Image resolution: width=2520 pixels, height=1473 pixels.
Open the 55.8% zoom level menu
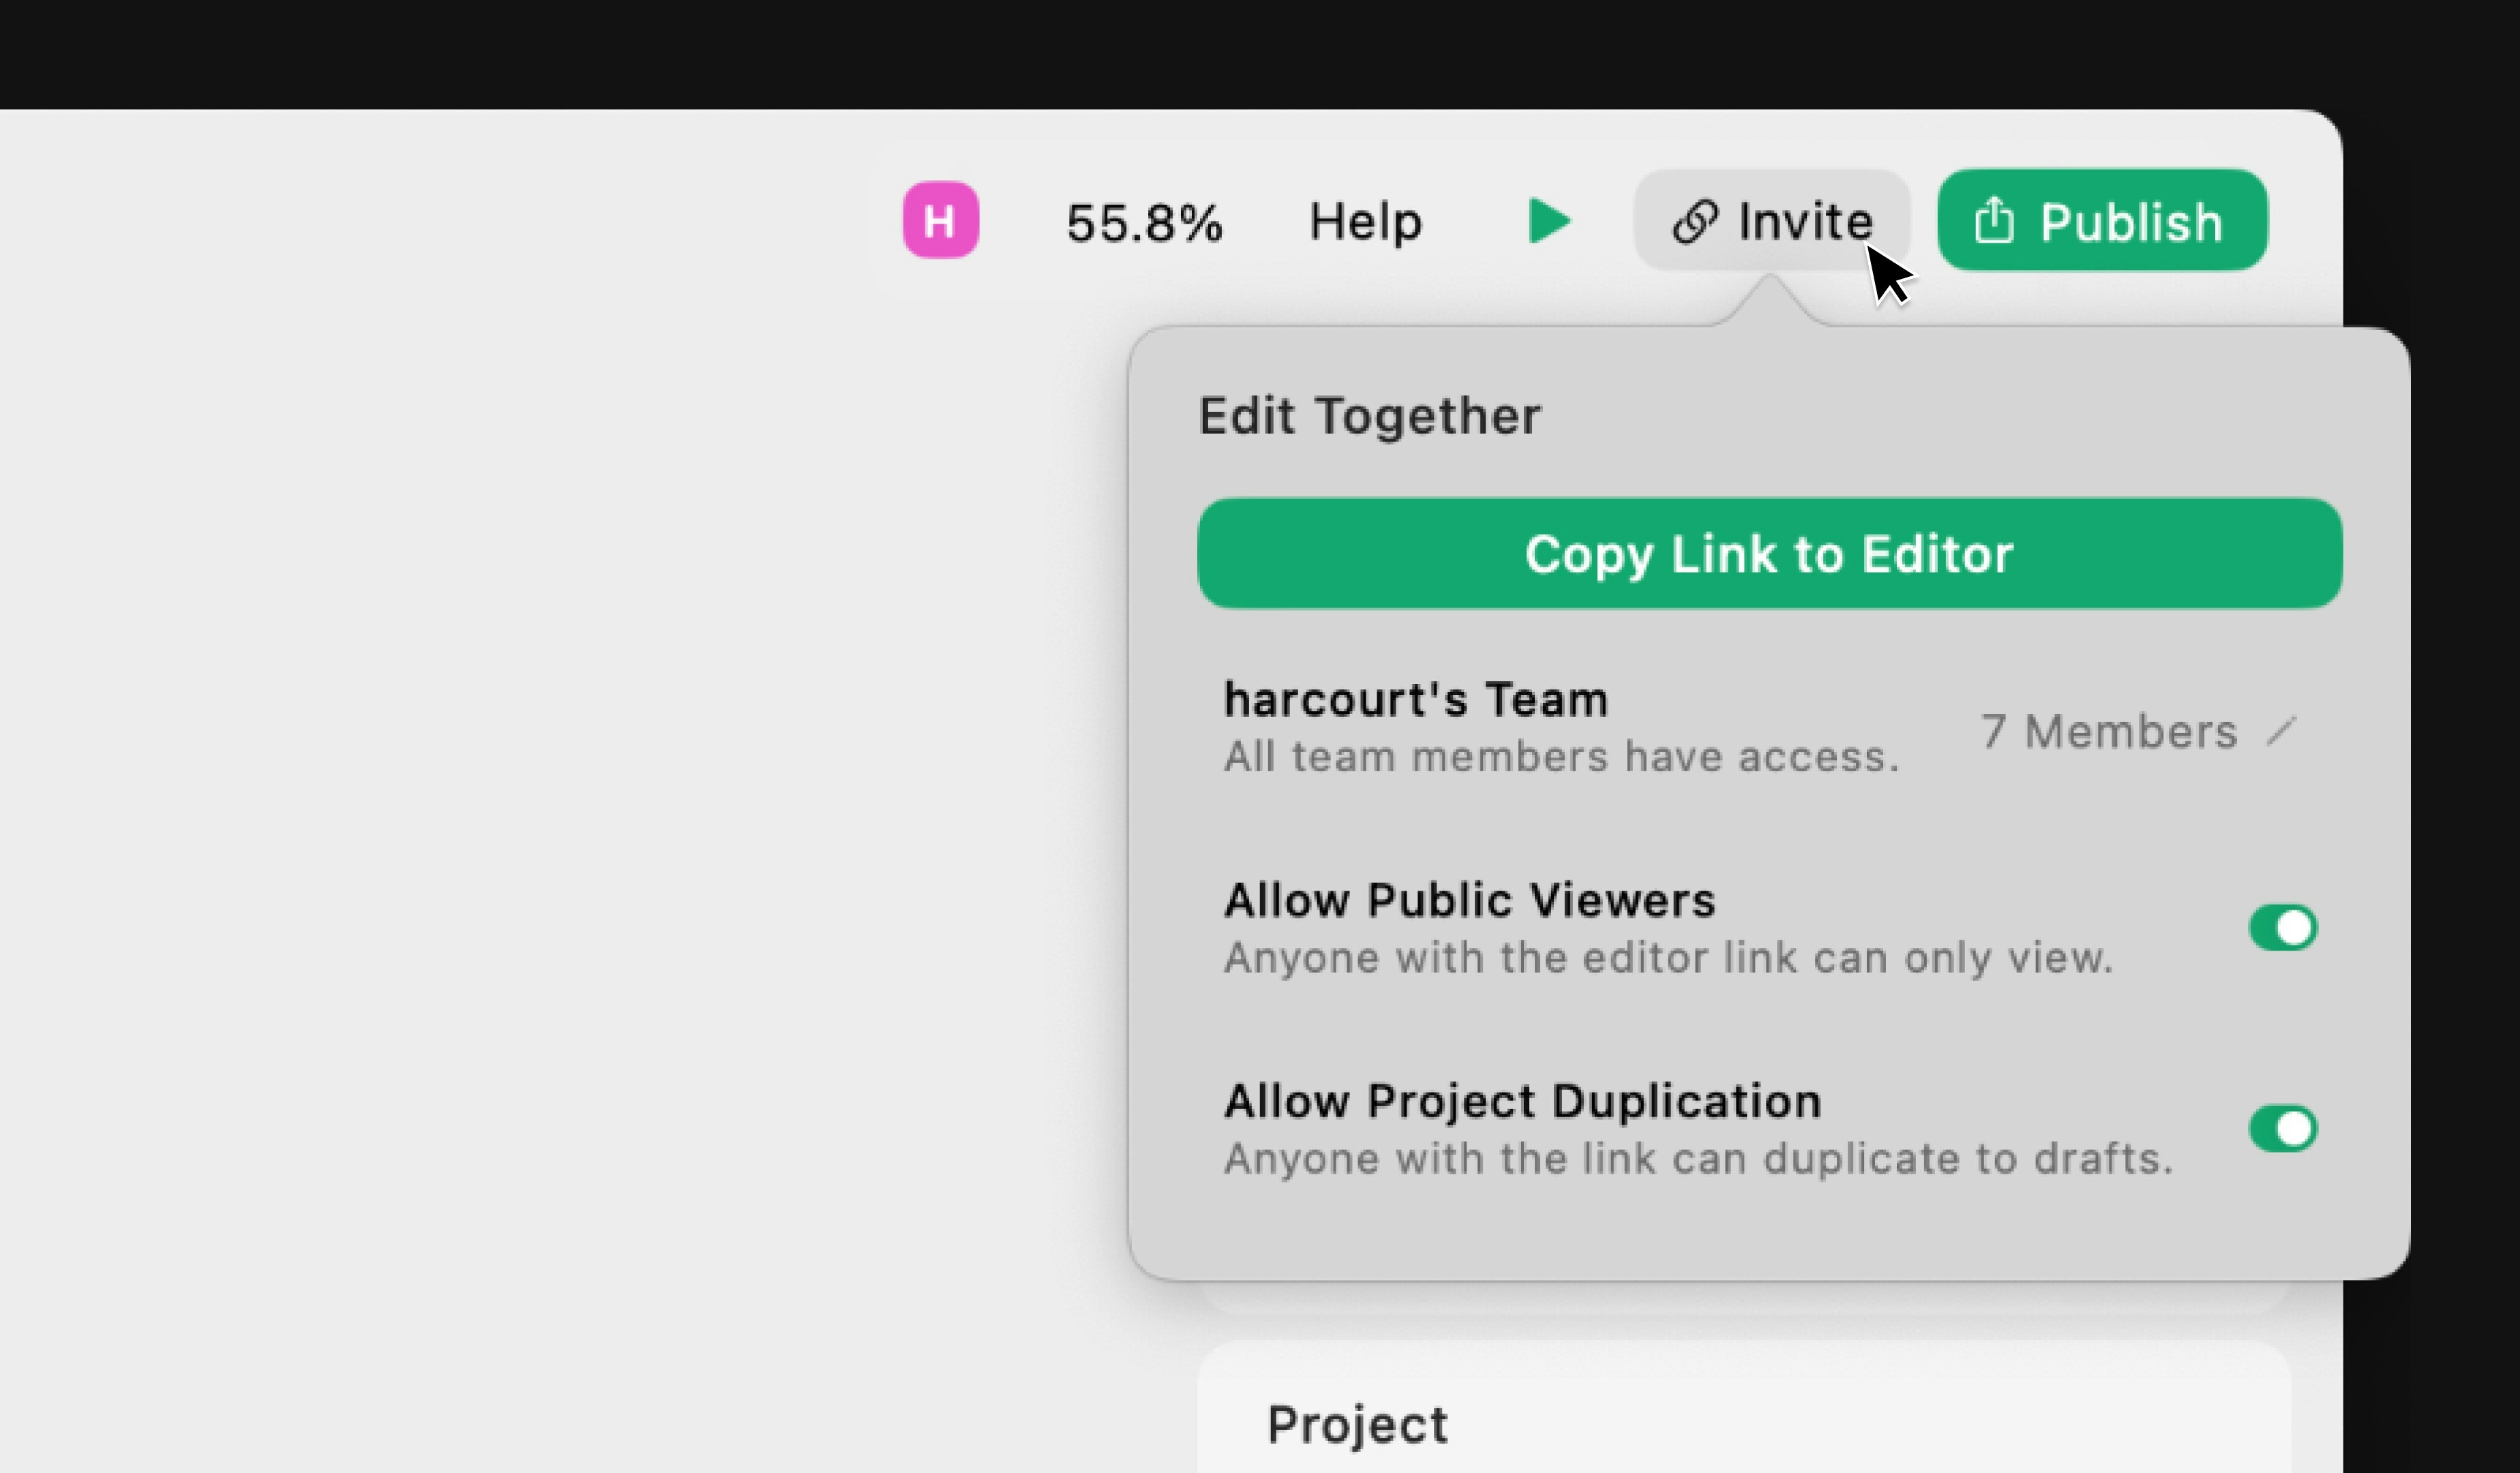[1144, 222]
